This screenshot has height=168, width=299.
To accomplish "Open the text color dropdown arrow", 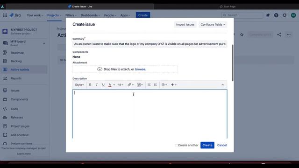I will pos(114,85).
